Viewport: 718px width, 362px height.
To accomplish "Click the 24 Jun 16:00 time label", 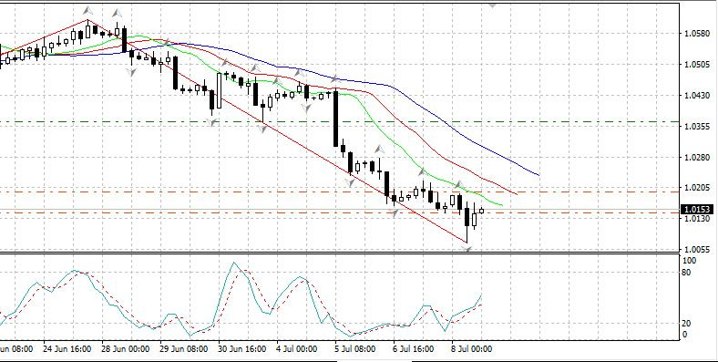I will [x=67, y=349].
